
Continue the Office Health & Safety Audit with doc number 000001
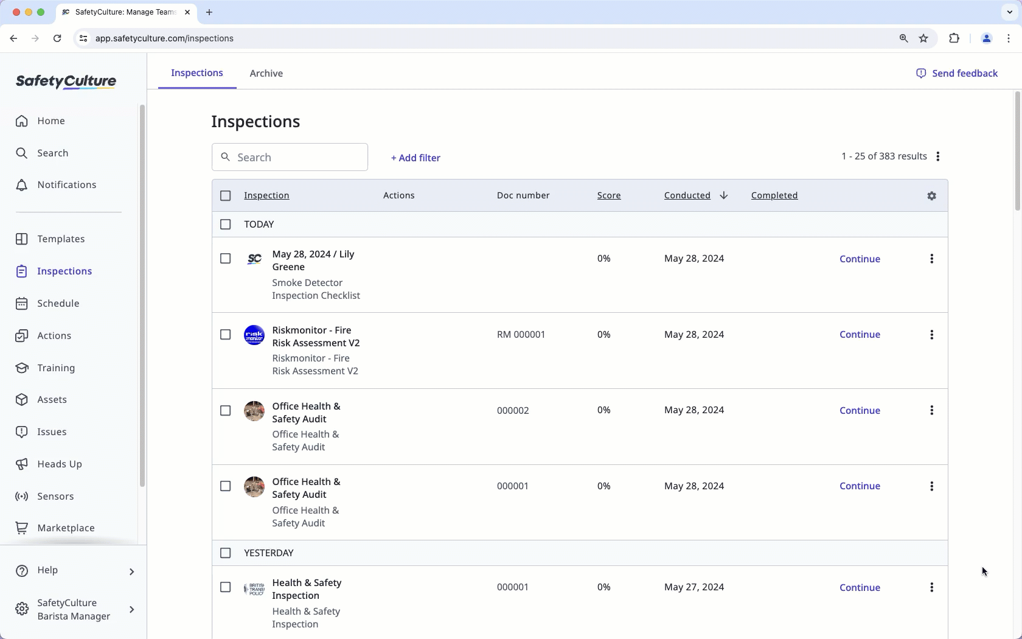860,486
